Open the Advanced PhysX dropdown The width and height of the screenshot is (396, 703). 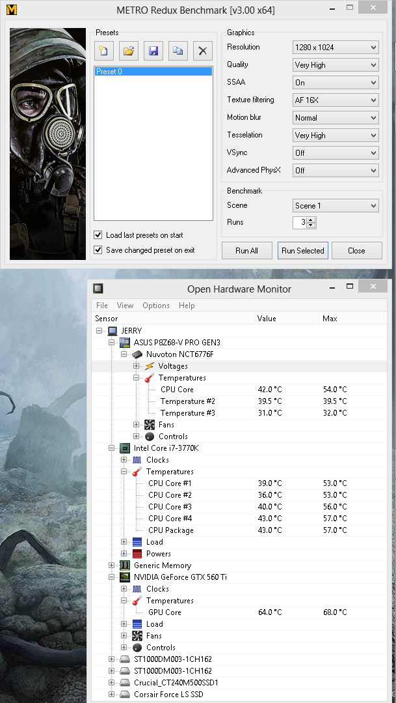336,170
